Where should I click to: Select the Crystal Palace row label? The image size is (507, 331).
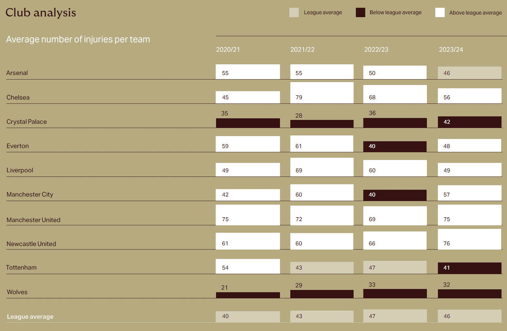26,122
